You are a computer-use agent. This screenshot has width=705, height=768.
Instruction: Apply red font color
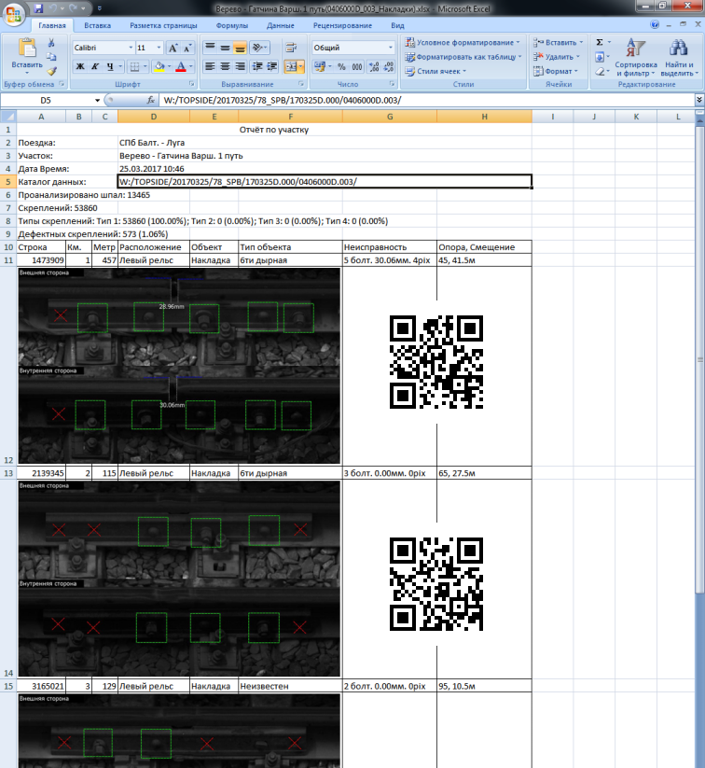[181, 66]
